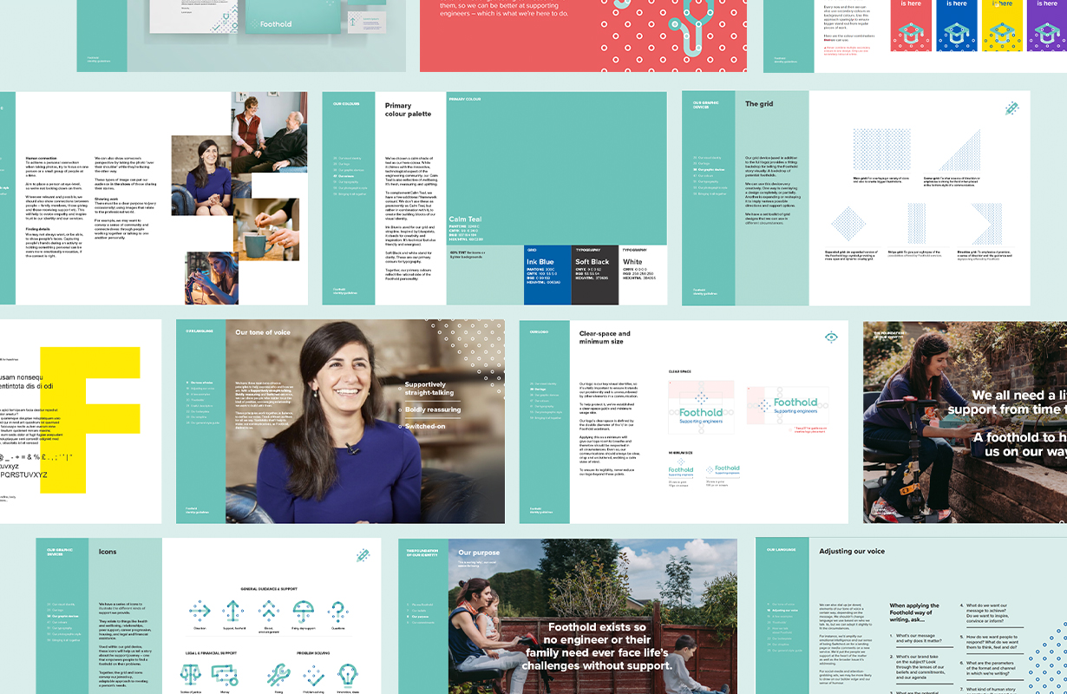Screen dimensions: 1067x694
Task: Select the checkmark Problem solving icon
Action: click(313, 676)
